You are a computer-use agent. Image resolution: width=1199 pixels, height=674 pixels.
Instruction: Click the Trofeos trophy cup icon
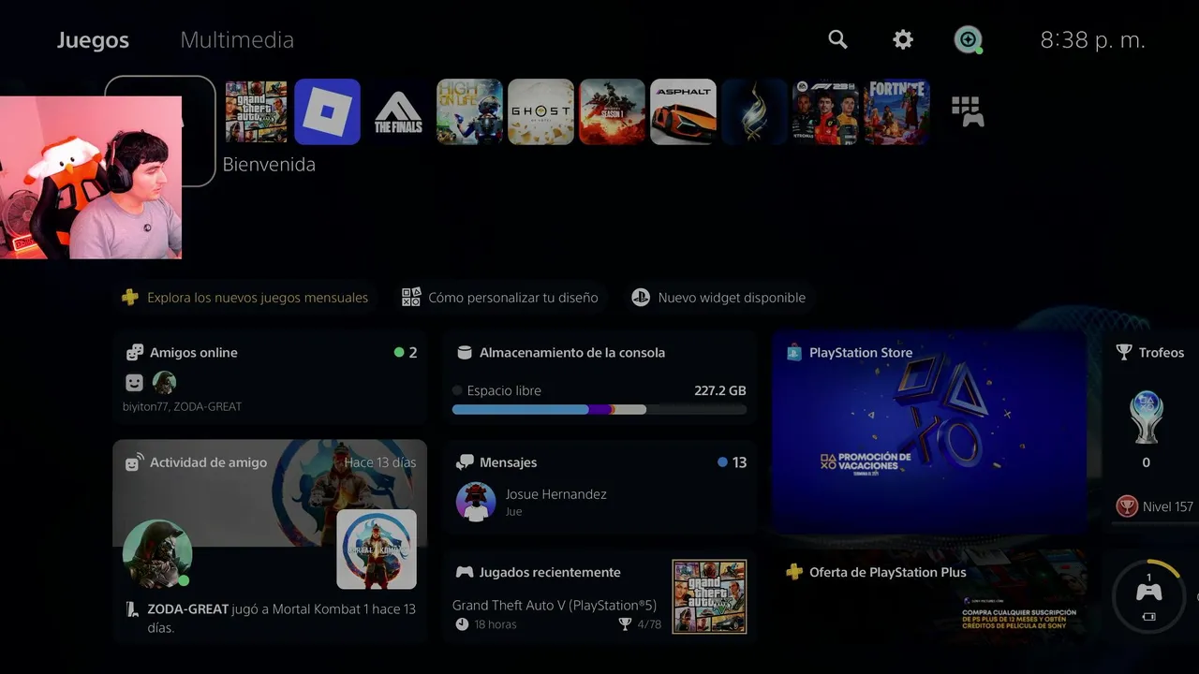pos(1124,353)
